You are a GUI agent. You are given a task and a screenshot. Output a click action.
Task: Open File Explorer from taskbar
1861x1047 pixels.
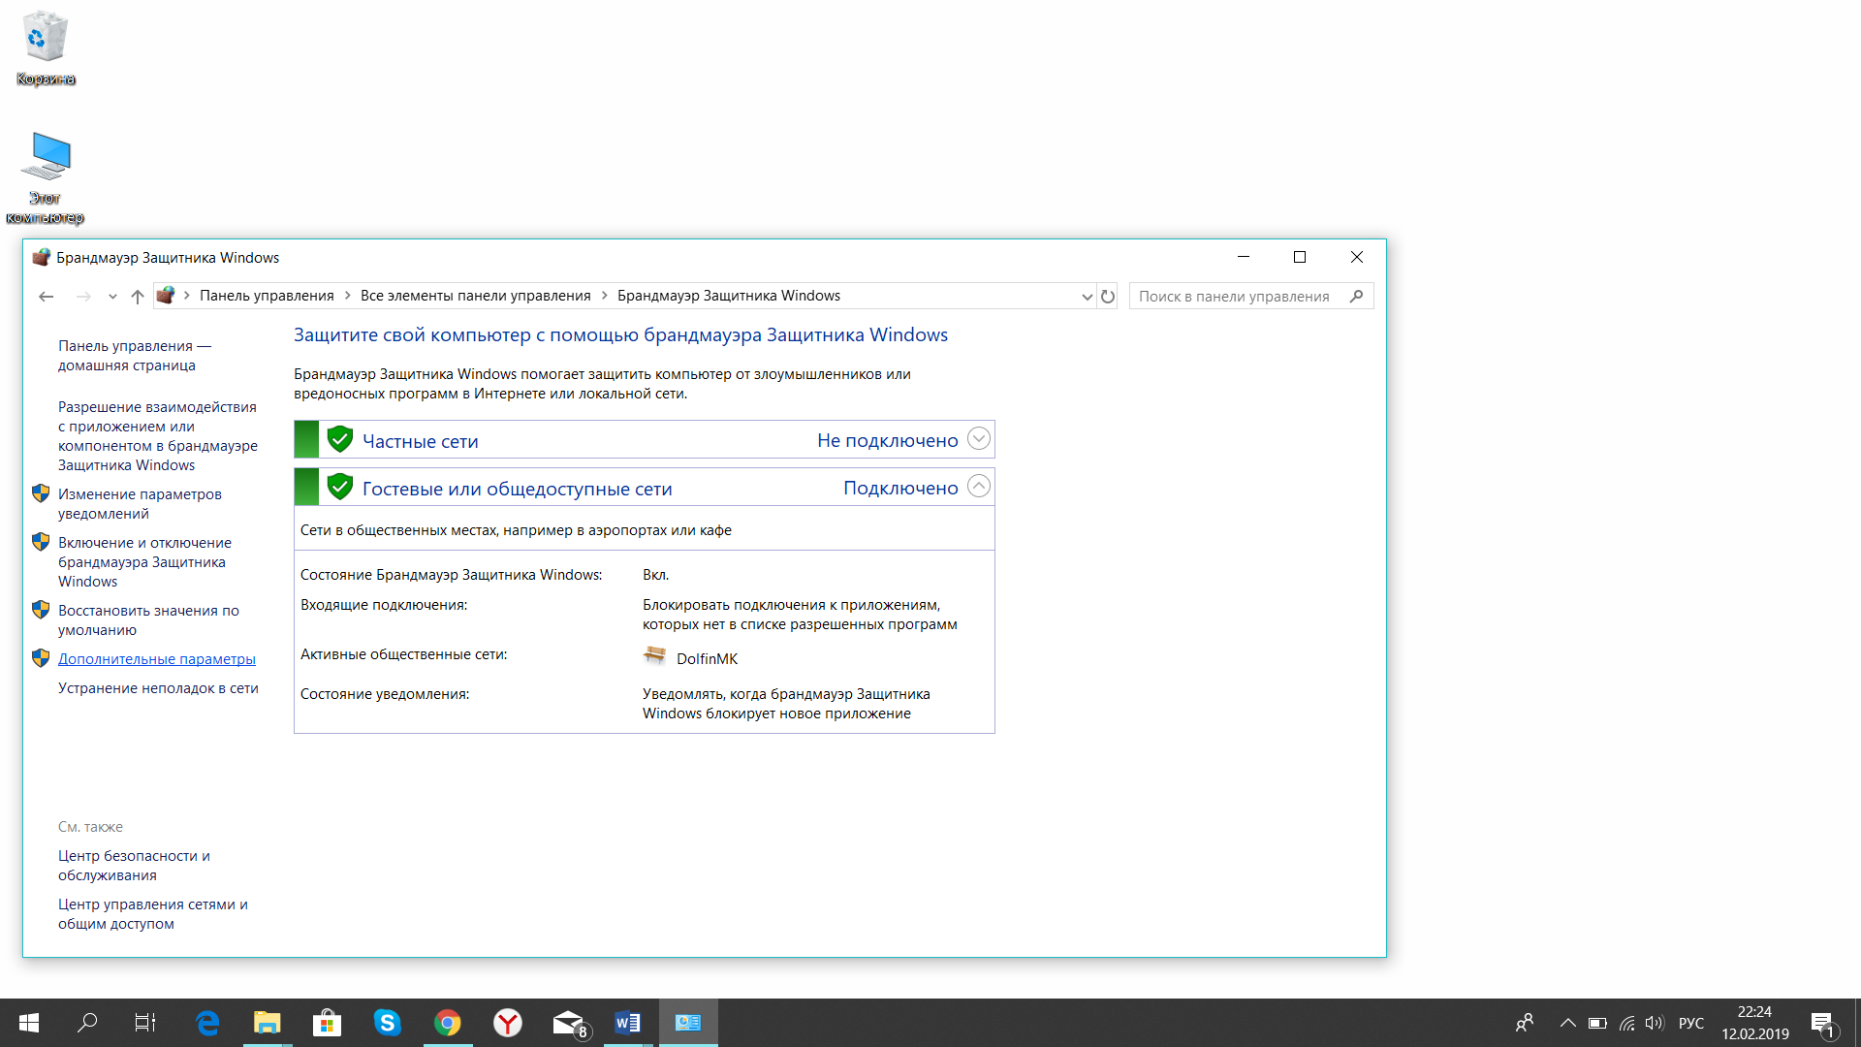268,1023
